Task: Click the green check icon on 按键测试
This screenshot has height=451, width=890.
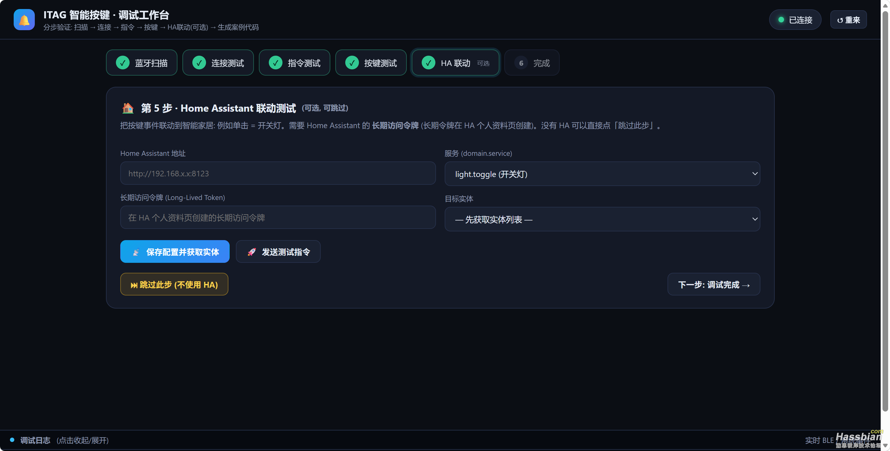Action: (x=352, y=63)
